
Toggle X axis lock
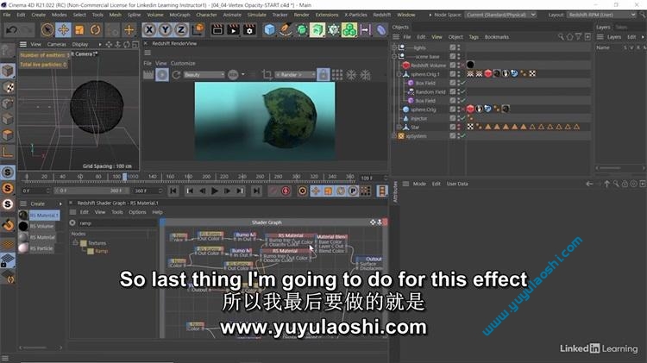point(149,29)
